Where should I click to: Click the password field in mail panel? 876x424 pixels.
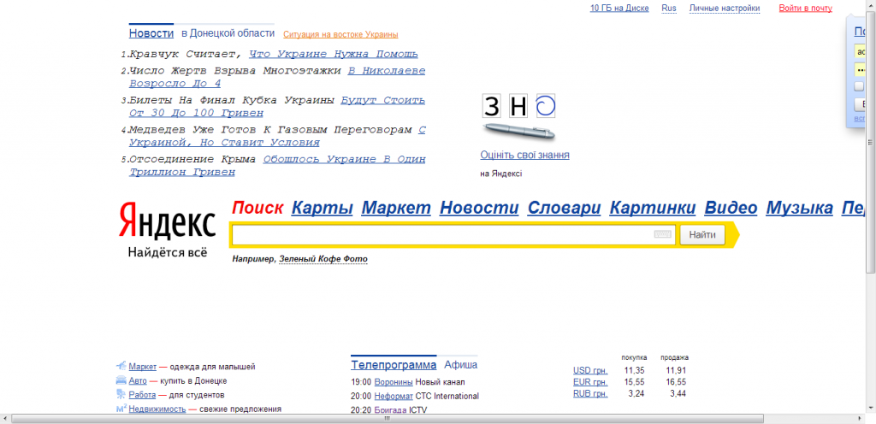pyautogui.click(x=860, y=70)
